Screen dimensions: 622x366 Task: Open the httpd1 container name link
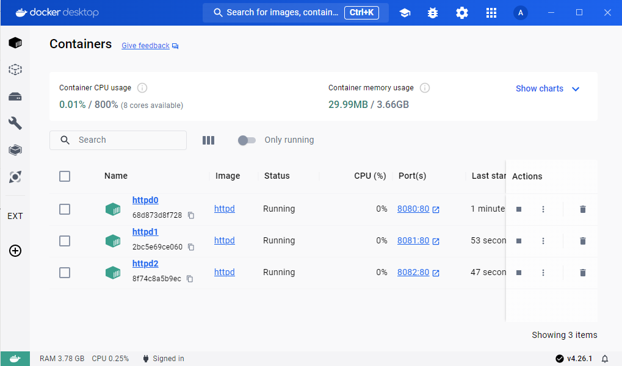pyautogui.click(x=145, y=232)
